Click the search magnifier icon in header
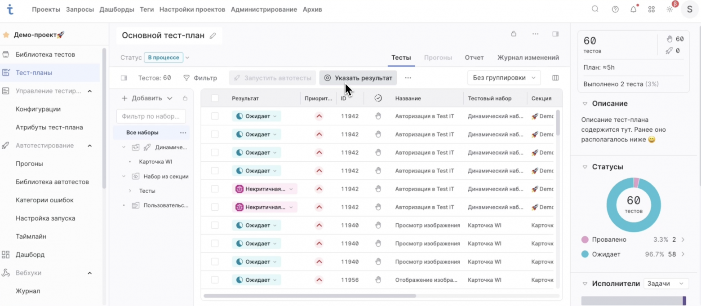Screen dimensions: 701x306 (x=595, y=9)
